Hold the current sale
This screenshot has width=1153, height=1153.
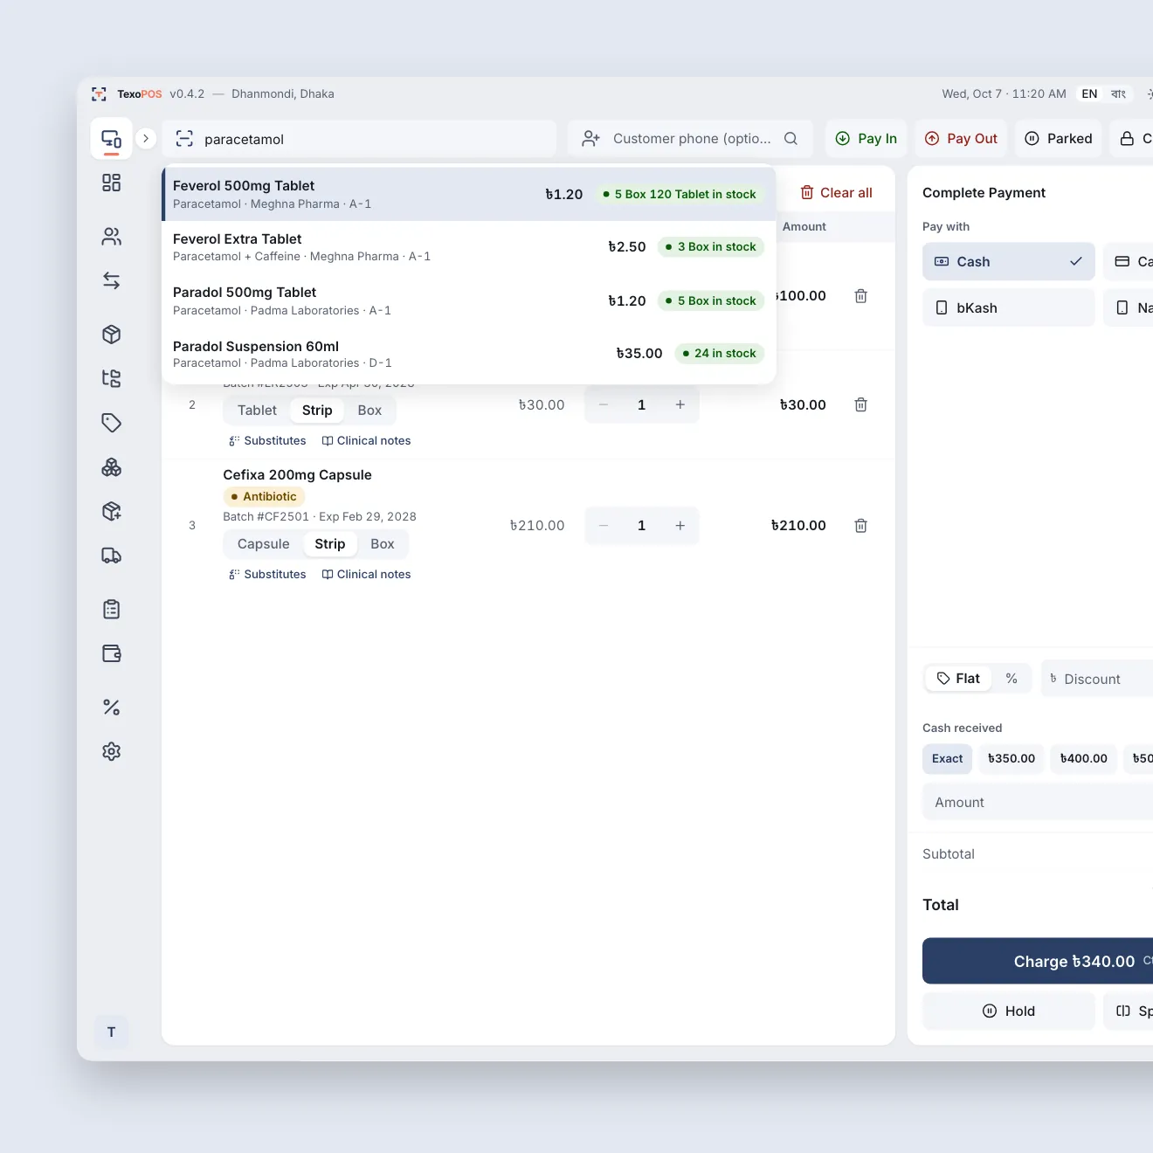pos(1008,1011)
